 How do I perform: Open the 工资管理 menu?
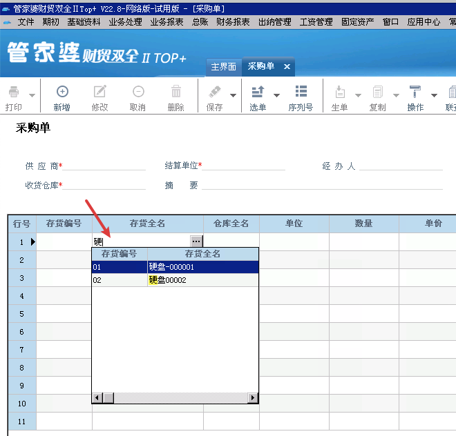pos(316,22)
